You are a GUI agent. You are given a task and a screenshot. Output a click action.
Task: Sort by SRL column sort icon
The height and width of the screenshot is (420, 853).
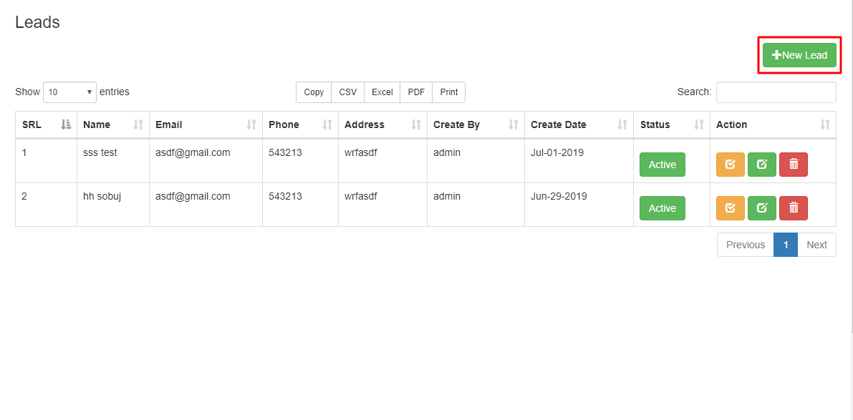[66, 124]
